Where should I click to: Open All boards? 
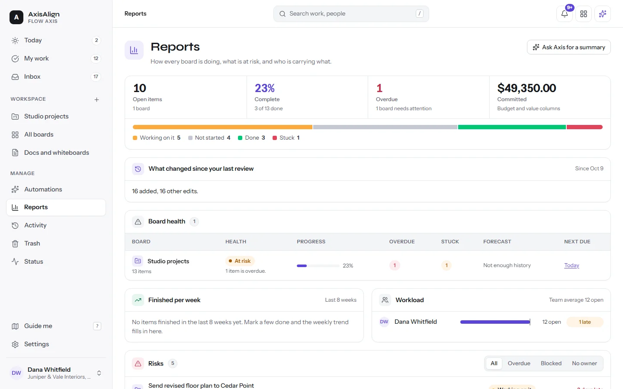coord(56,134)
